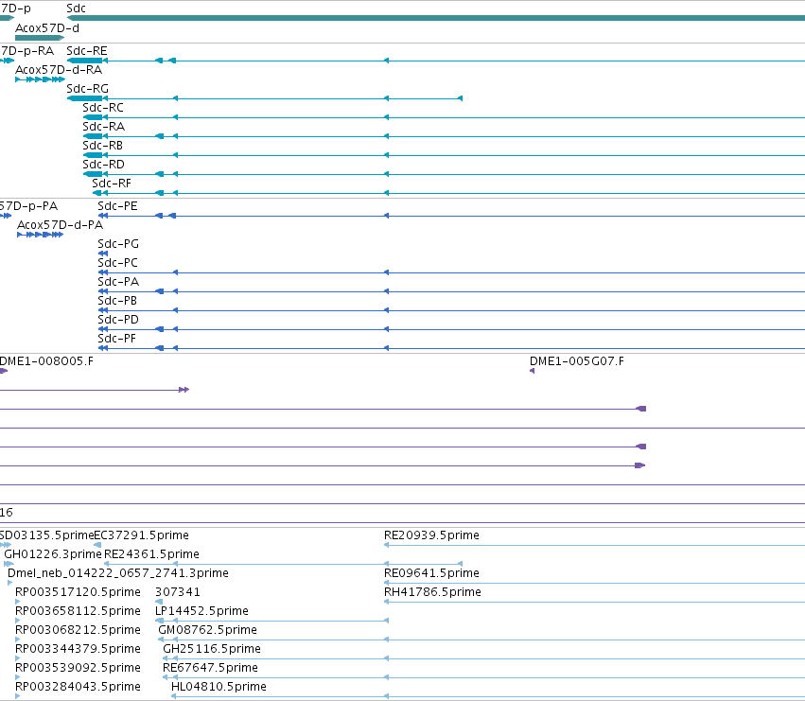Click the RP003284043.5prime label
The width and height of the screenshot is (805, 701).
click(x=78, y=687)
